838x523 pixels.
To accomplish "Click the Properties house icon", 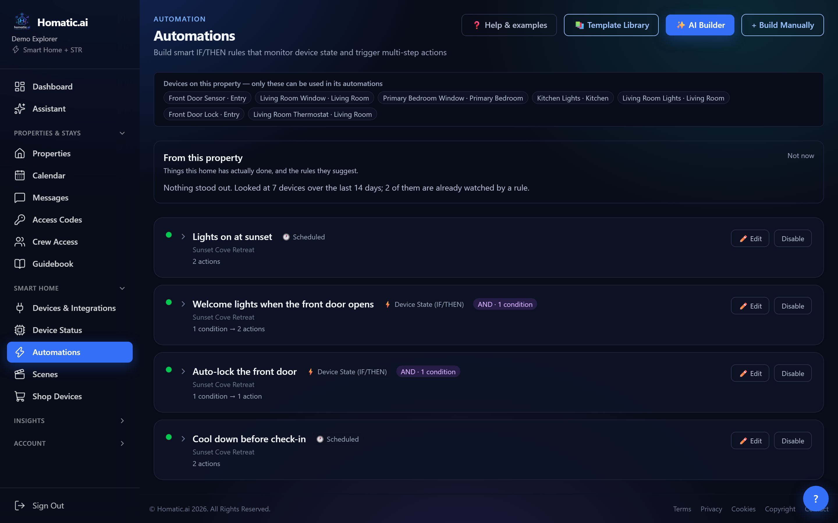I will pyautogui.click(x=20, y=153).
